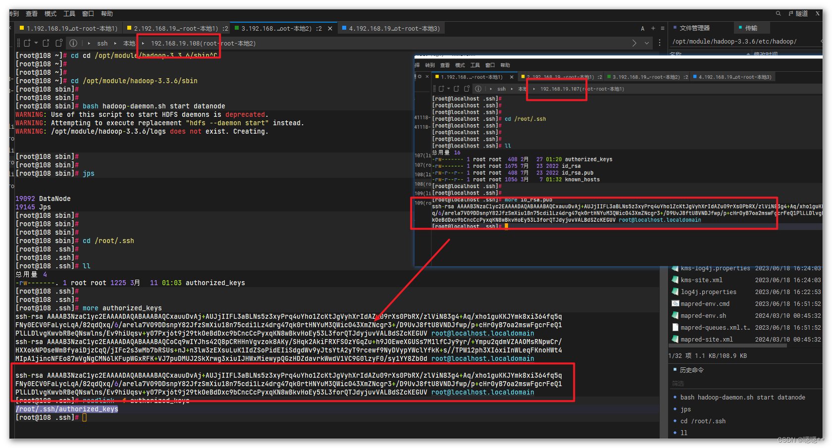The width and height of the screenshot is (832, 448).
Task: Open the 工具 menu in main window
Action: [69, 14]
